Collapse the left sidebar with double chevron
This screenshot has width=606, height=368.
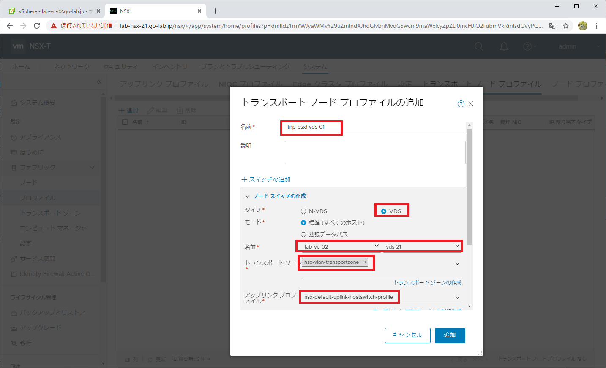[99, 82]
